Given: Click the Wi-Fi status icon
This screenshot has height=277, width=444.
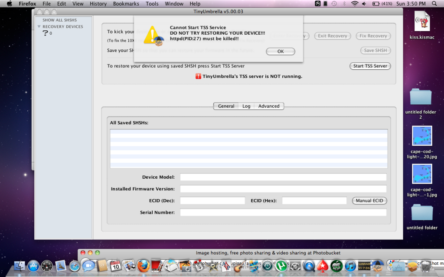Looking at the screenshot, I should (355, 3).
